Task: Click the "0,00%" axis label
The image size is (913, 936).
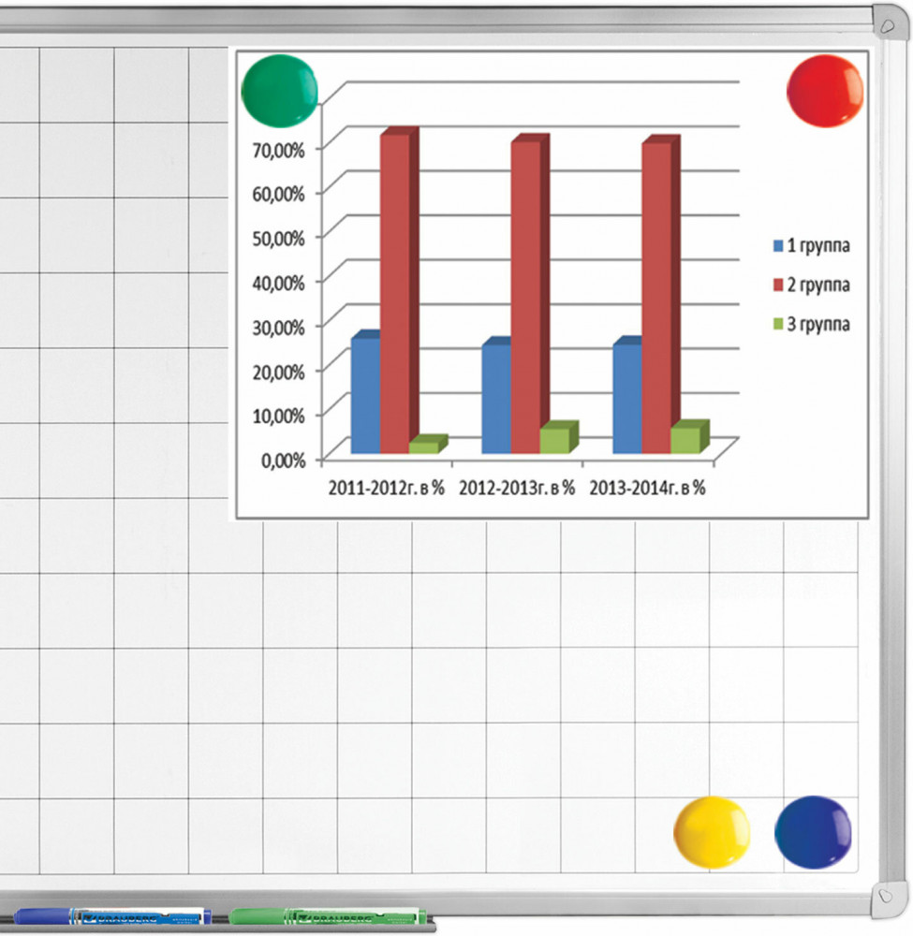Action: (x=283, y=461)
